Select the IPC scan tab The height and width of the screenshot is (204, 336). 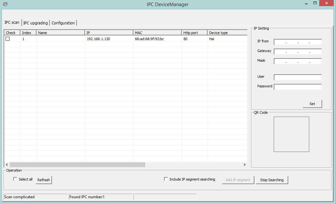[12, 22]
